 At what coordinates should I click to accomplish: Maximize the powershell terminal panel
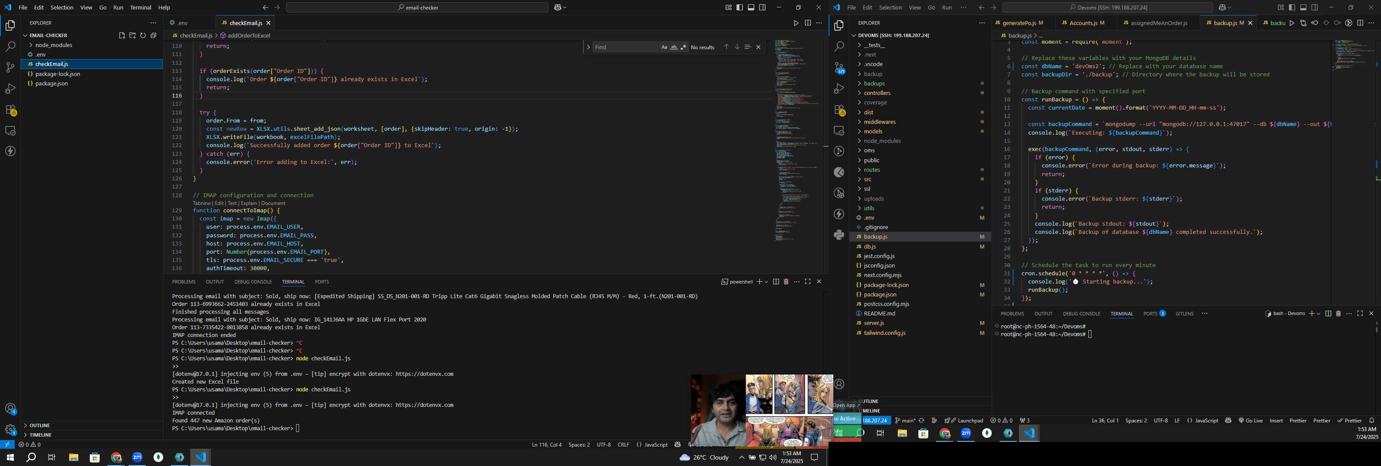pos(807,281)
